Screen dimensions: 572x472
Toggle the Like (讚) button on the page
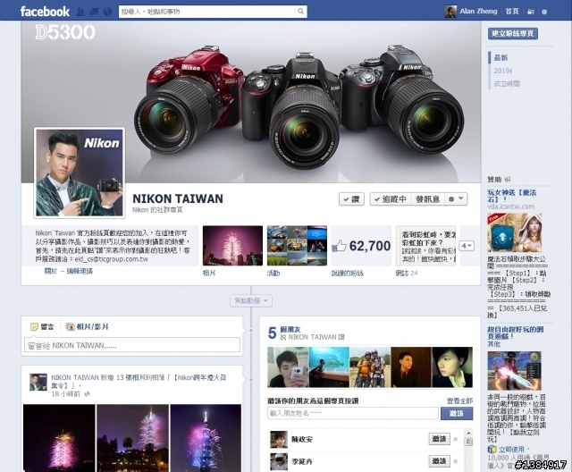click(x=351, y=199)
